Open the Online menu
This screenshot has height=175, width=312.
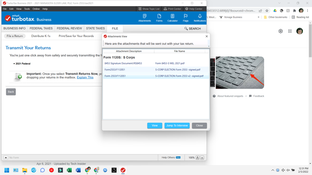point(36,9)
